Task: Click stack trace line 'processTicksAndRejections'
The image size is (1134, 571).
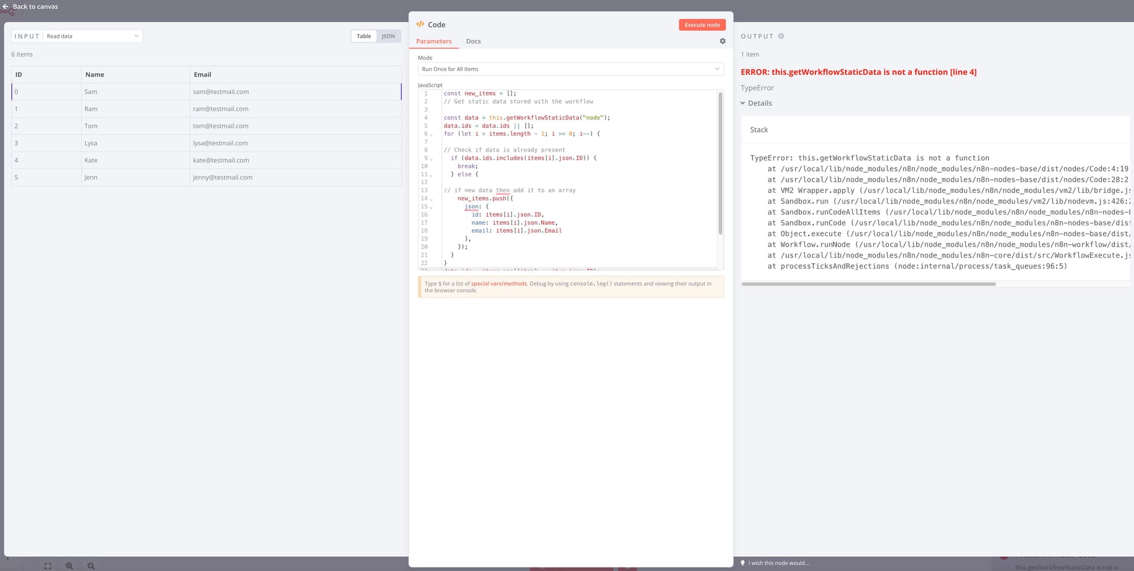Action: (x=917, y=267)
